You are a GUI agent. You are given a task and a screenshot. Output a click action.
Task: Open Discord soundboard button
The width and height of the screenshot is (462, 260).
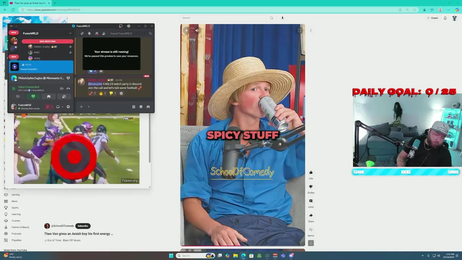tap(64, 96)
